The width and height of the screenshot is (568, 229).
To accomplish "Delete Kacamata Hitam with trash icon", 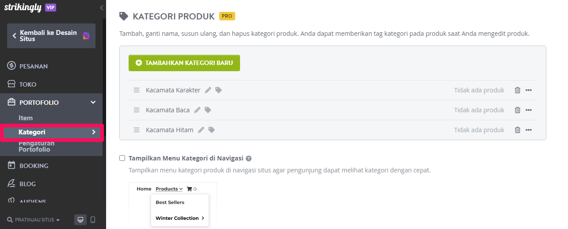I will (x=517, y=130).
